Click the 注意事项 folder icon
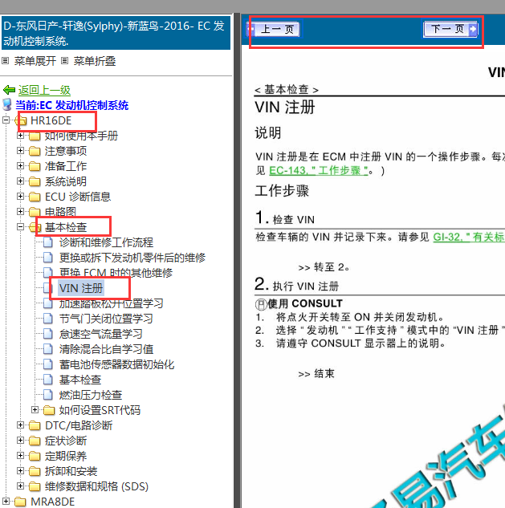The height and width of the screenshot is (508, 505). coord(35,151)
